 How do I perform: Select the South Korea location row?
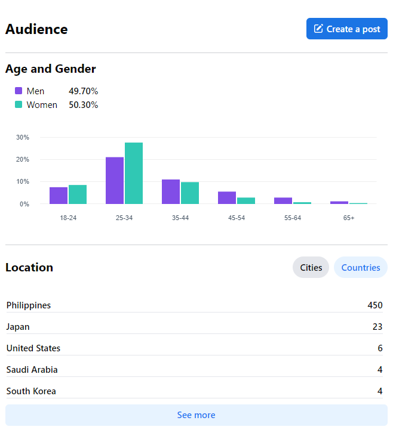coord(194,391)
